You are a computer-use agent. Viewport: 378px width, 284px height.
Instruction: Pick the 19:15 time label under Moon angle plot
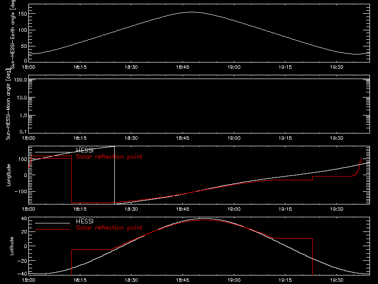(x=285, y=138)
